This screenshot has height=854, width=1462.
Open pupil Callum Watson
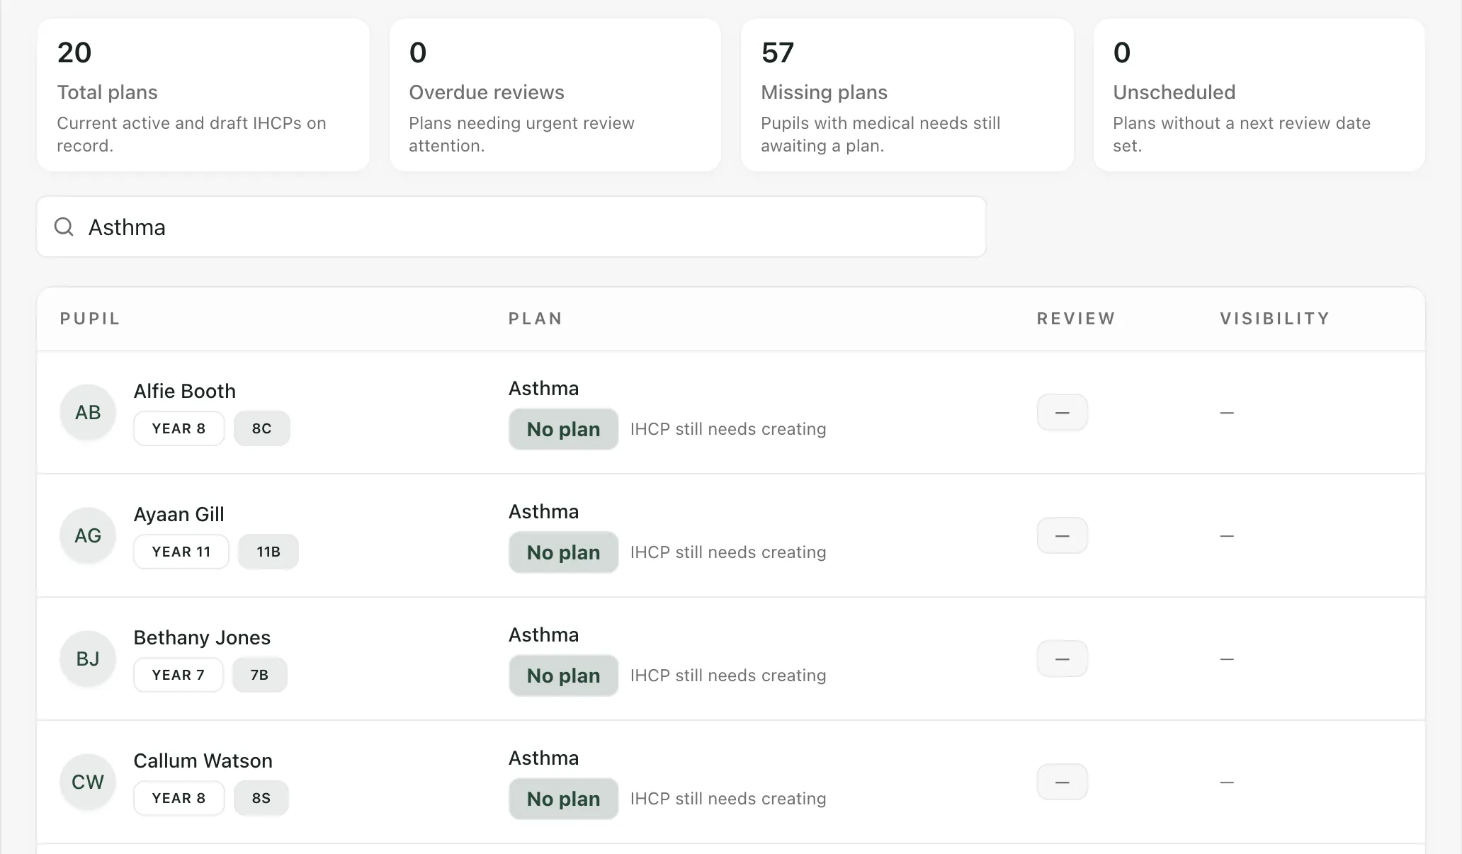[x=203, y=761]
